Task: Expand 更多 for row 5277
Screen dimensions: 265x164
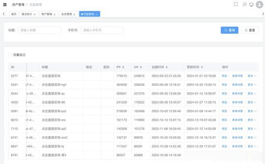Action: pos(252,76)
